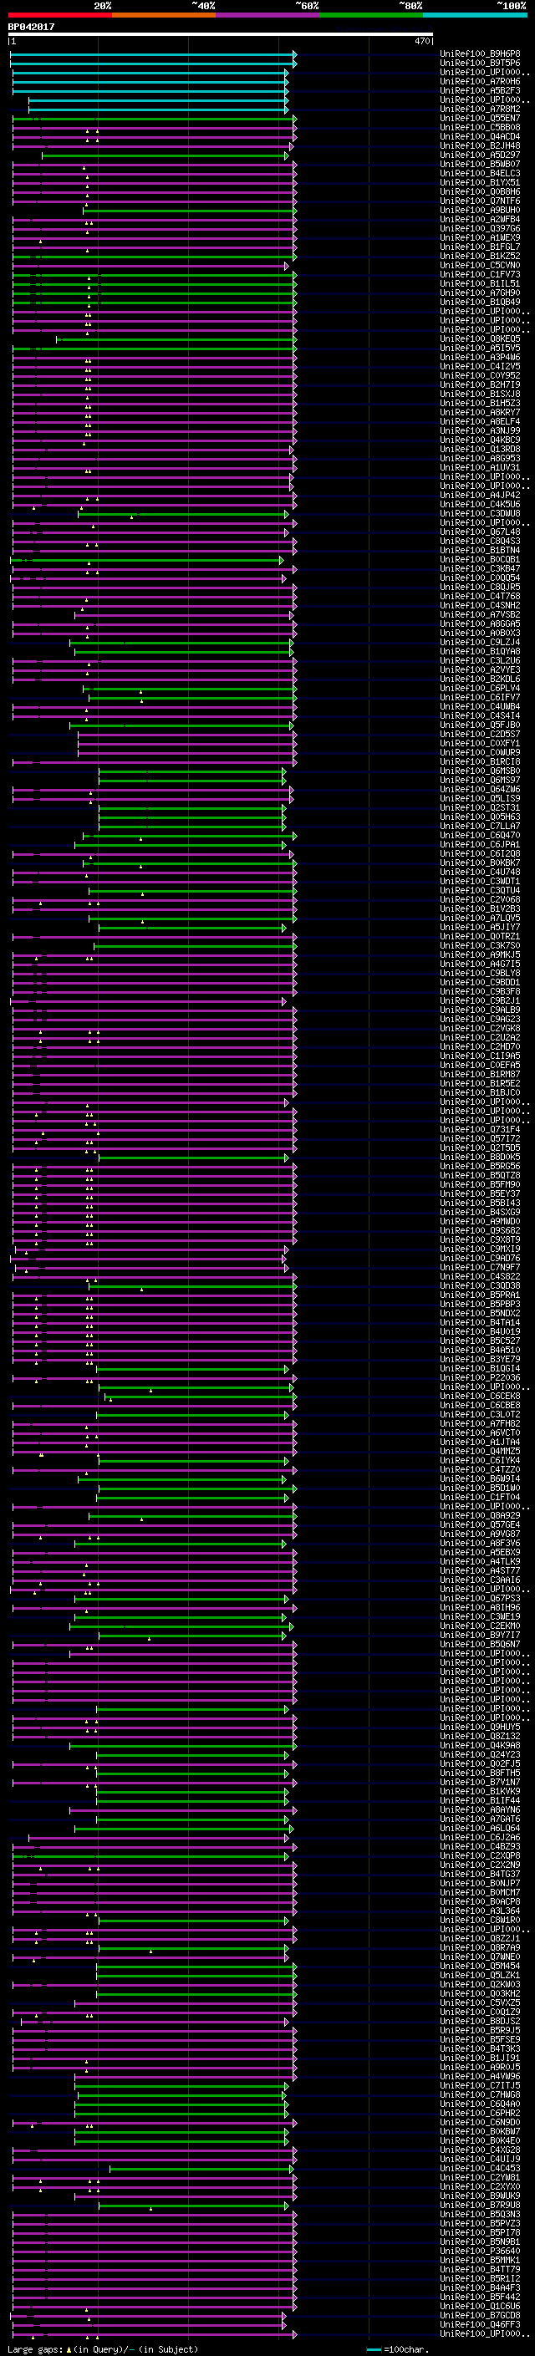535x2356 pixels.
Task: Select hit UniRef100_B1FGL7
Action: [x=480, y=247]
